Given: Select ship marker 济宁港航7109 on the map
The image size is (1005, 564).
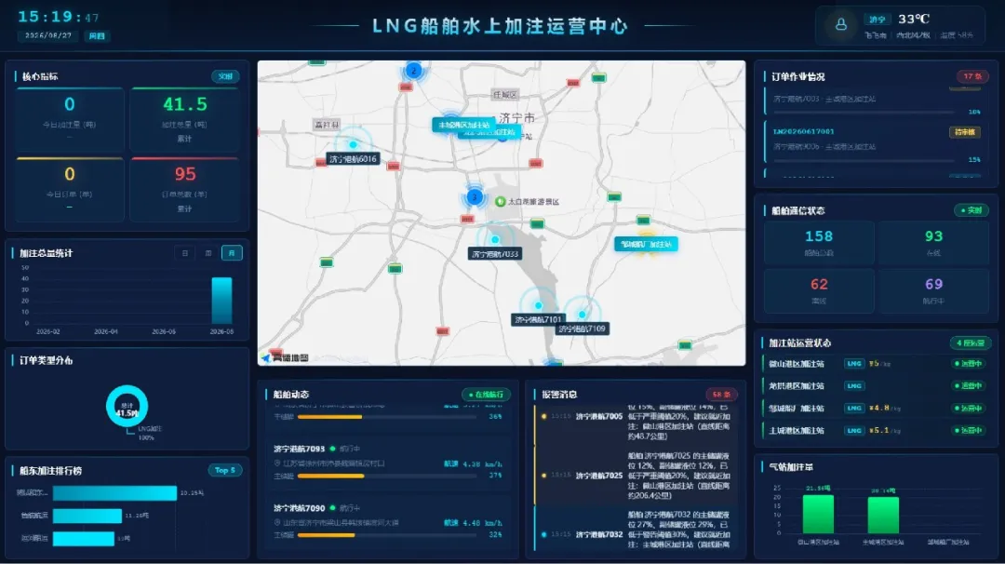Looking at the screenshot, I should pyautogui.click(x=582, y=329).
